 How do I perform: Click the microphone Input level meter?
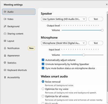point(80,49)
